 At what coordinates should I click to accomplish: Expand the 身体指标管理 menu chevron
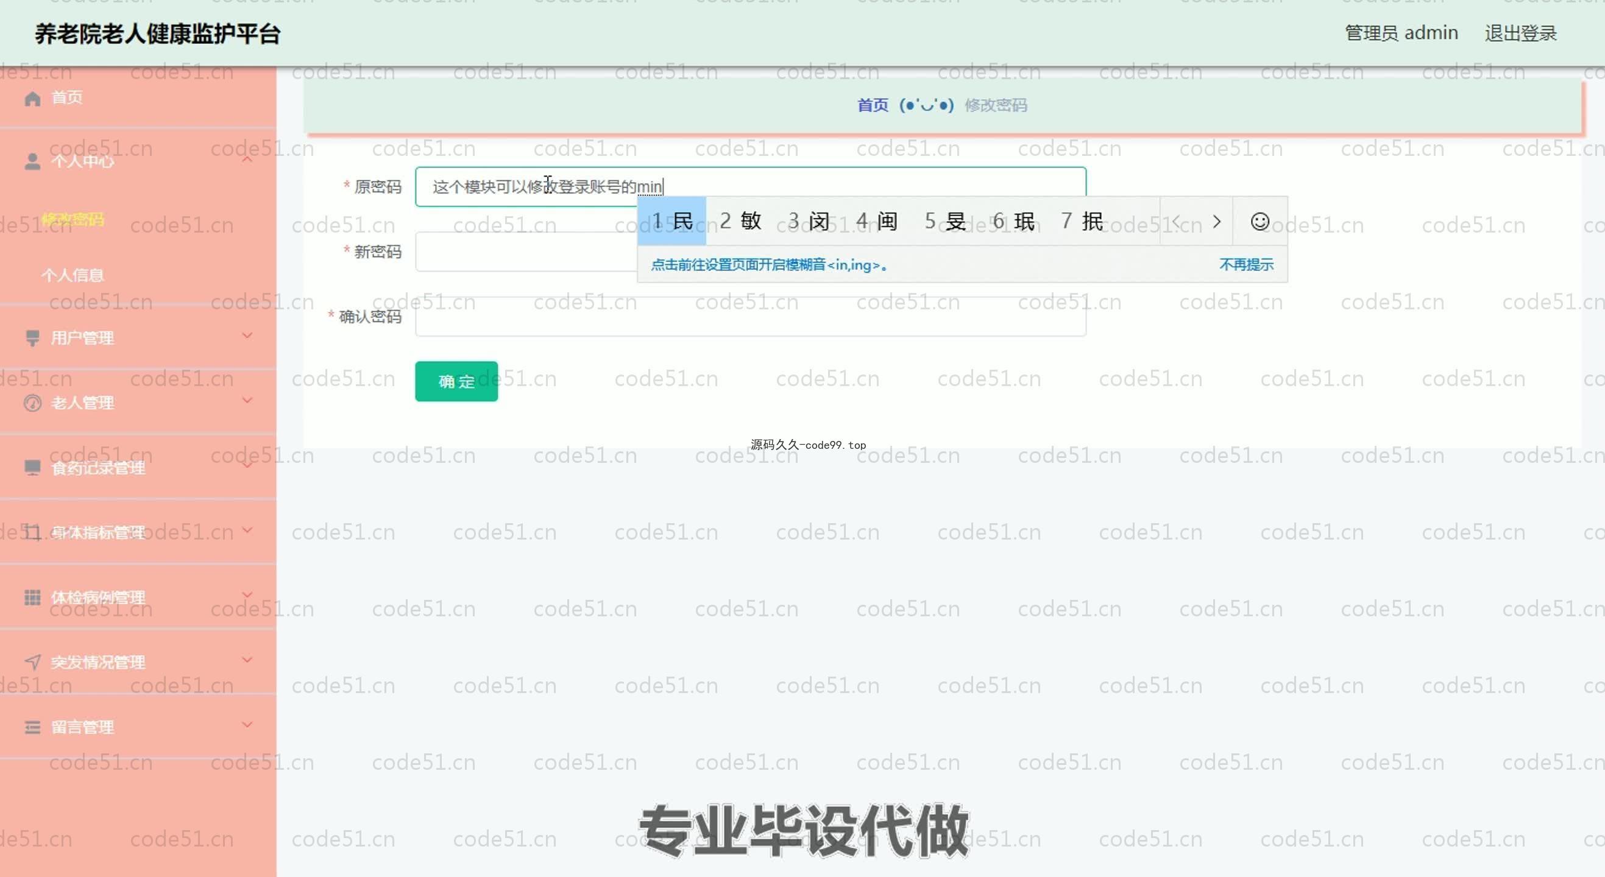(247, 530)
